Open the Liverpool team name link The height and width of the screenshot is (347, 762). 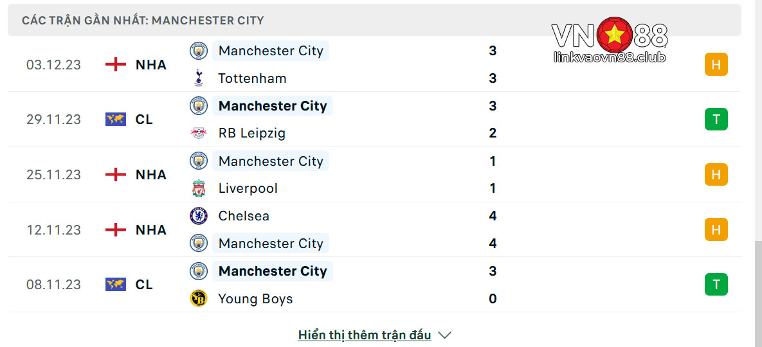pyautogui.click(x=248, y=188)
